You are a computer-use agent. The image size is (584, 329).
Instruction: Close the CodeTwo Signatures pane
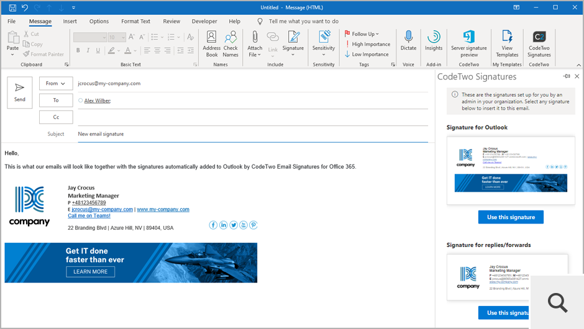(577, 76)
